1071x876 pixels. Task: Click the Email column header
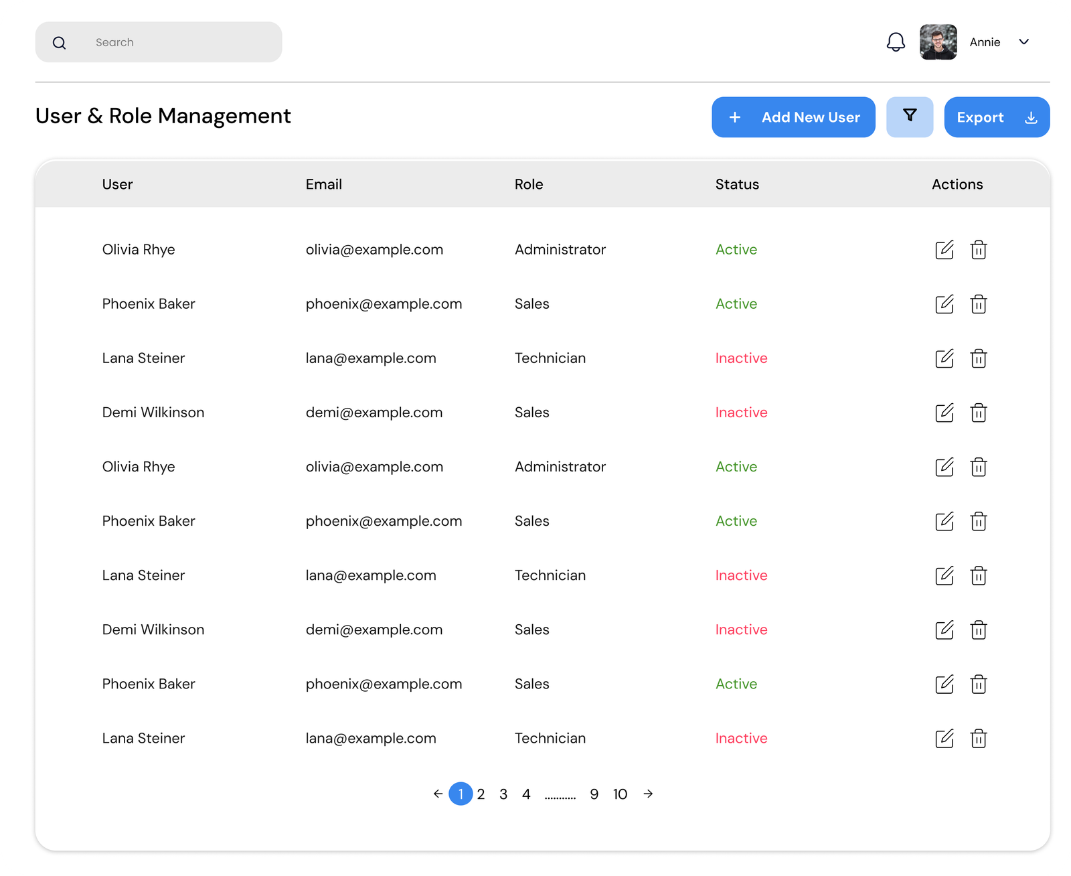click(x=324, y=184)
